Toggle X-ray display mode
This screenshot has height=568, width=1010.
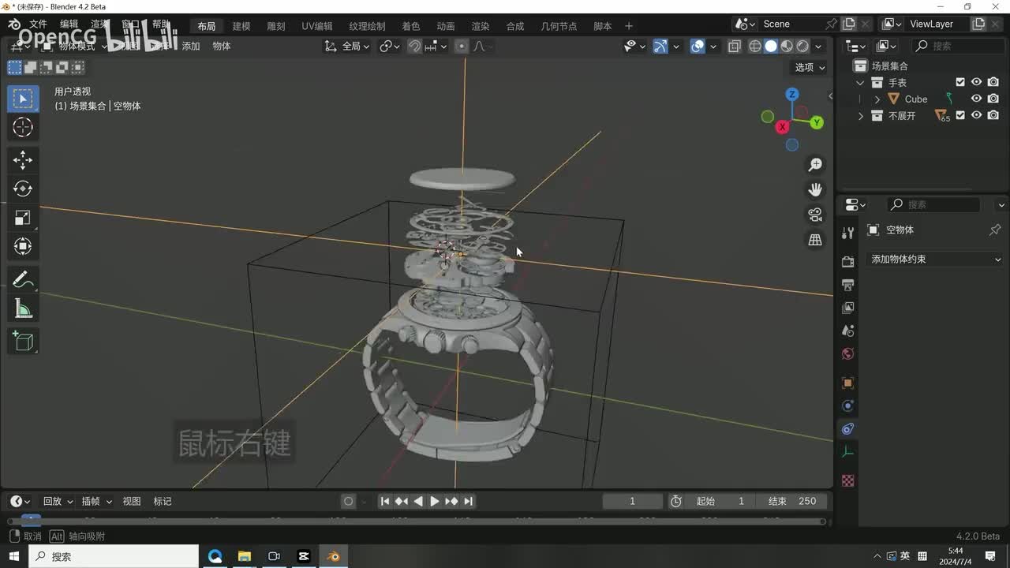(x=735, y=47)
